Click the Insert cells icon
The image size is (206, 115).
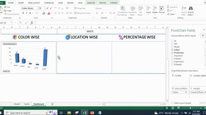[148, 8]
